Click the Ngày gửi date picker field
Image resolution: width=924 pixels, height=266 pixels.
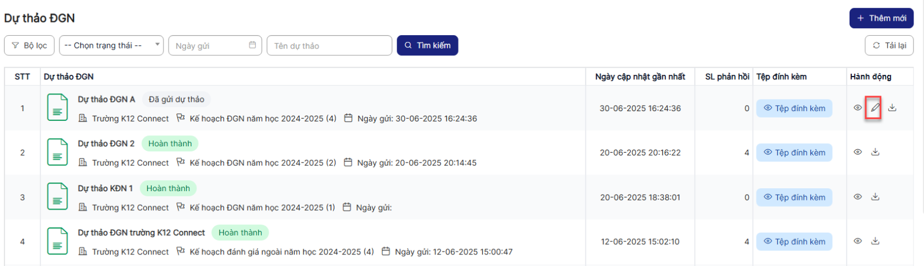click(x=215, y=45)
